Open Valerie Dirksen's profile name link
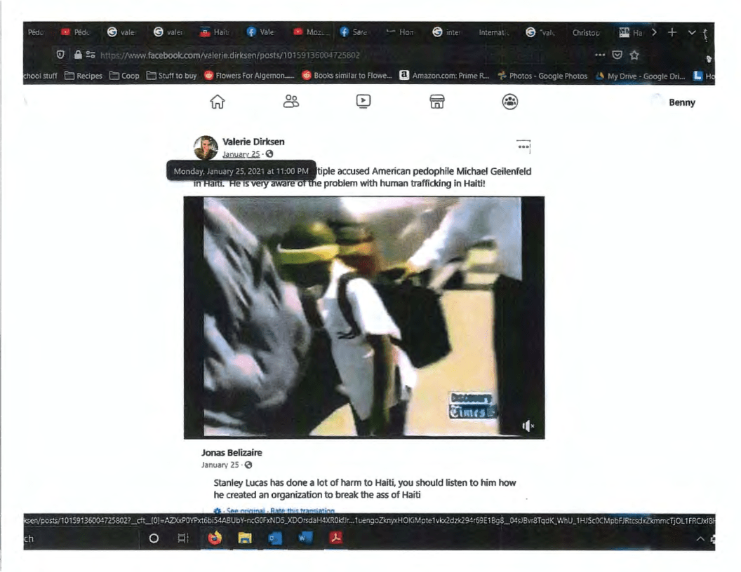This screenshot has height=572, width=741. click(x=253, y=142)
